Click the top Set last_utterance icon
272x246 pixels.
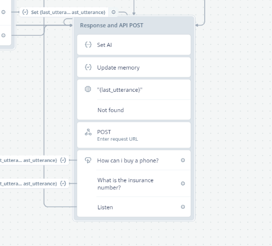pos(25,12)
